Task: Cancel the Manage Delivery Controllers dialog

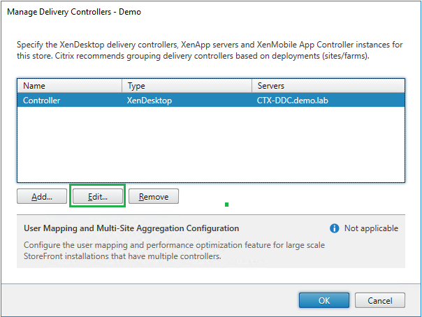Action: (379, 300)
